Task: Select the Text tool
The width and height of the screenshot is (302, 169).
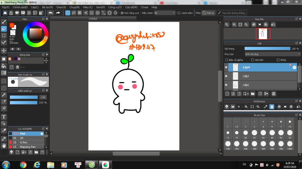Action: [4, 117]
